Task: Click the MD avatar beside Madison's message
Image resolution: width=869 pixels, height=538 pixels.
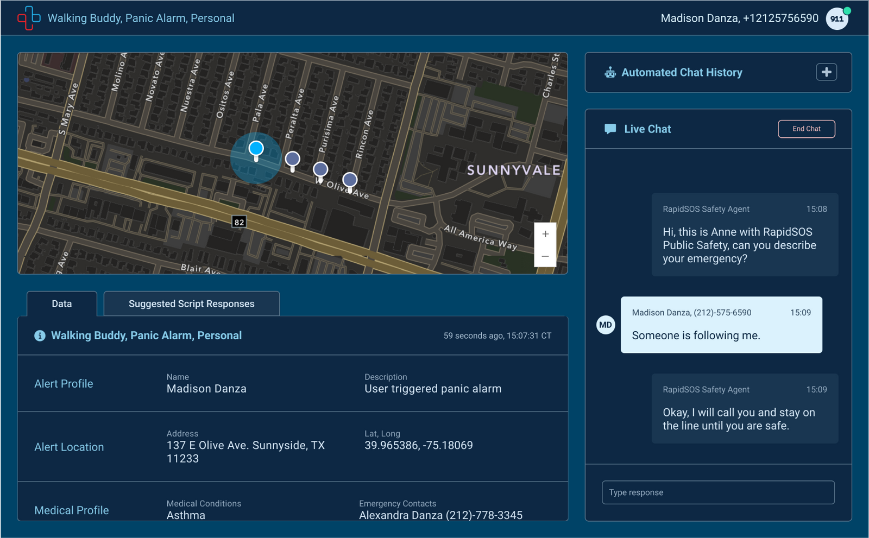Action: click(x=605, y=325)
